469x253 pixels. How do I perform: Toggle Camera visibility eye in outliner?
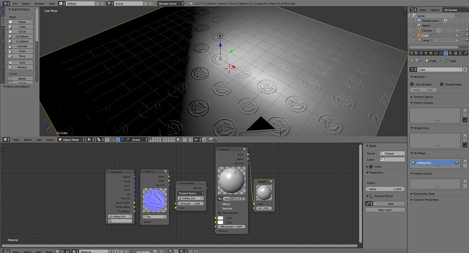point(457,31)
